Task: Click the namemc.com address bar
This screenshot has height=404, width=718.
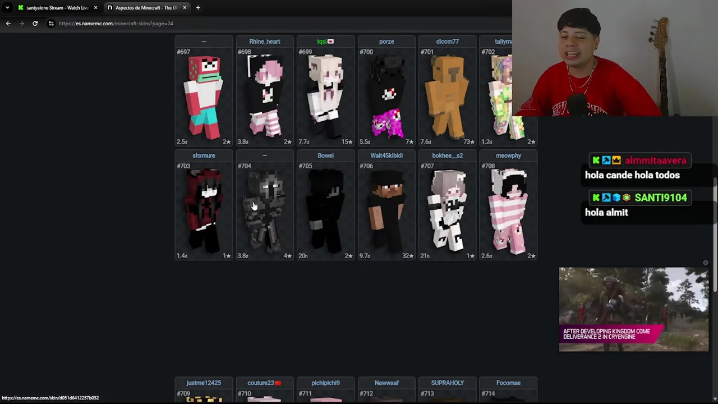Action: [x=116, y=24]
